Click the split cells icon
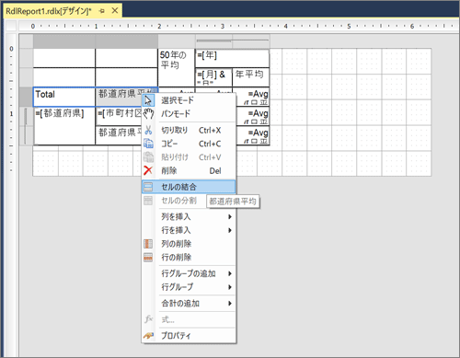Viewport: 460px width, 358px height. (148, 201)
